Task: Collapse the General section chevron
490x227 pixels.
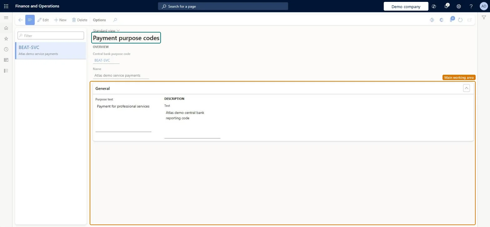Action: coord(467,88)
